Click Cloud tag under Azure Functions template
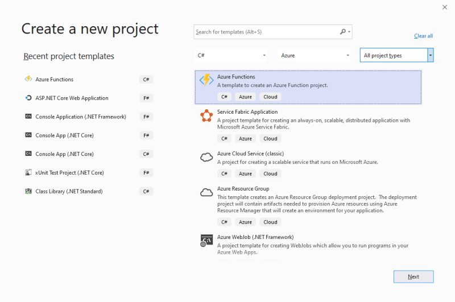 pos(270,97)
